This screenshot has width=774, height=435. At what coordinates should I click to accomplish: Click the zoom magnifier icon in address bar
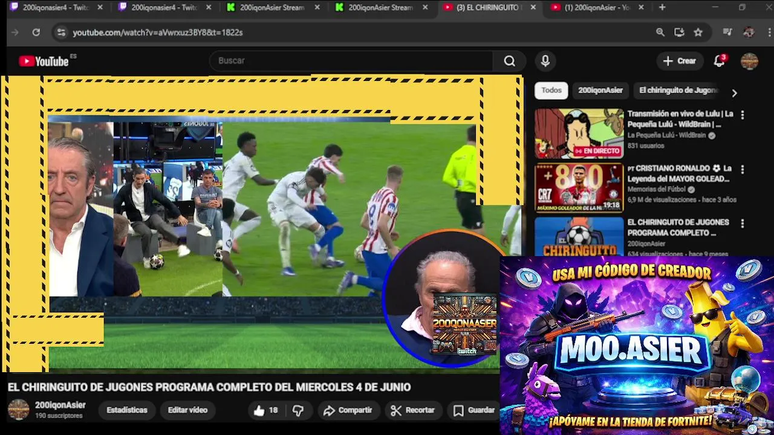tap(660, 33)
